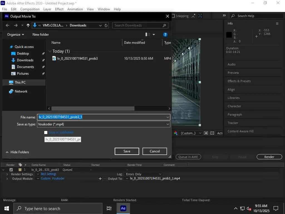Toggle the Snapping checkbox
Viewport: 285px width, 214px height.
[173, 16]
